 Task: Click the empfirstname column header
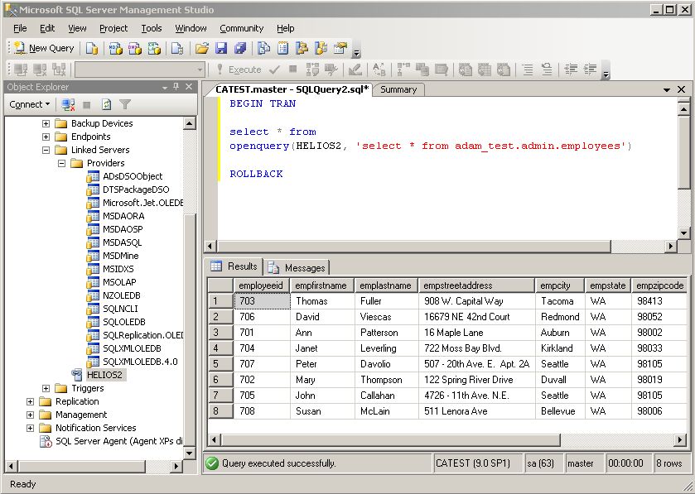[321, 285]
